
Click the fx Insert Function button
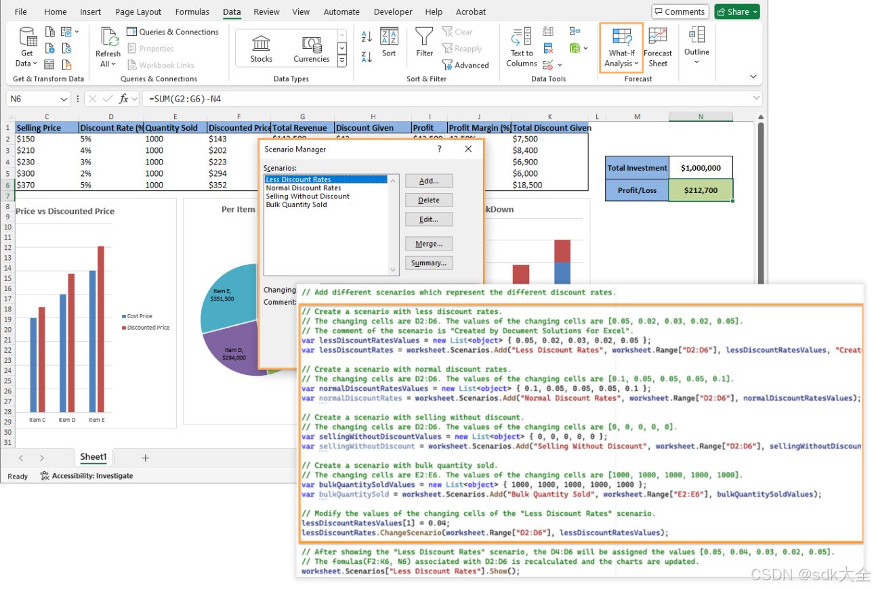coord(123,99)
